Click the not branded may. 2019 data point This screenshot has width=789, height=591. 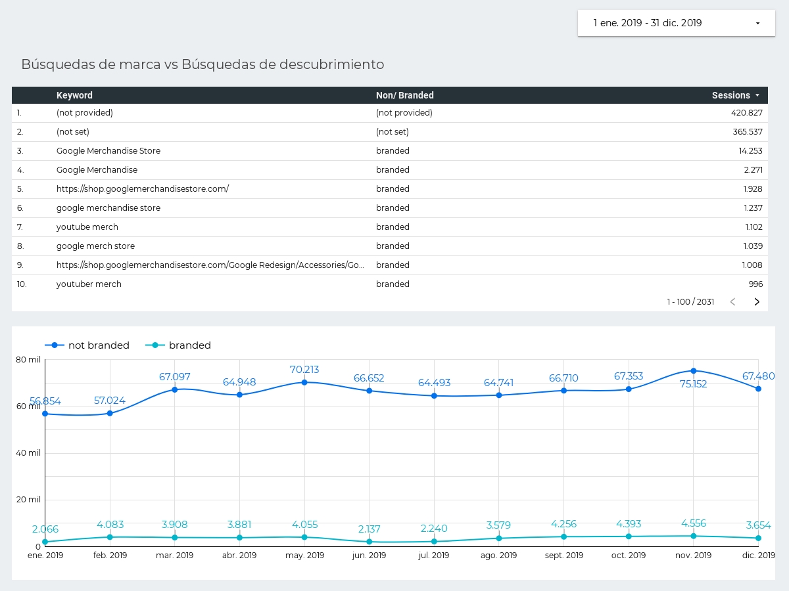[304, 382]
